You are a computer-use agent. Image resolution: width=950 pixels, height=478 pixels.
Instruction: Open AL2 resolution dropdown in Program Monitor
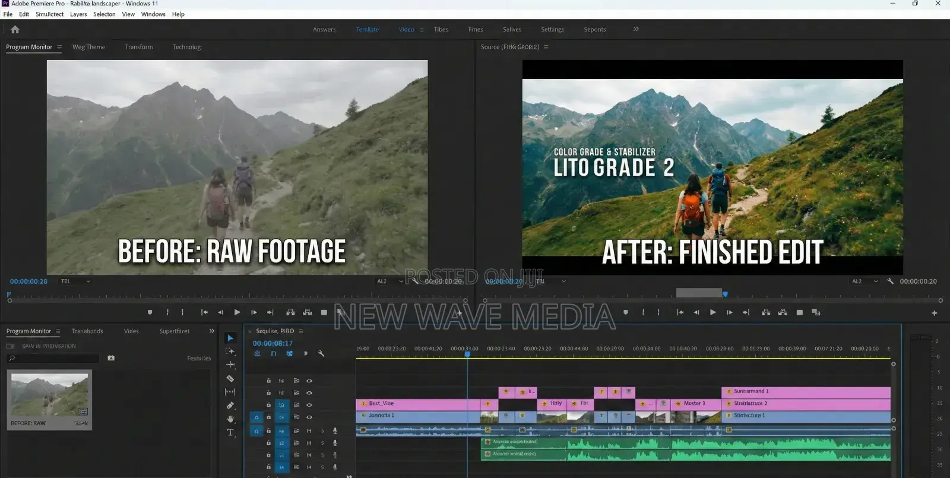[390, 281]
